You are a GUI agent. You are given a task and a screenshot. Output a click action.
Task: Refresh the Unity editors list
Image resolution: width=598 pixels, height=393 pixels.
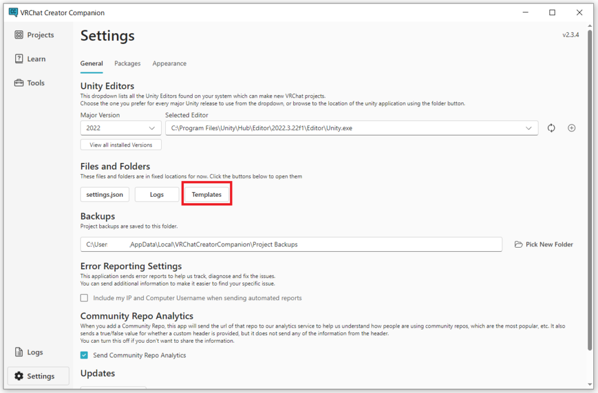pos(551,128)
